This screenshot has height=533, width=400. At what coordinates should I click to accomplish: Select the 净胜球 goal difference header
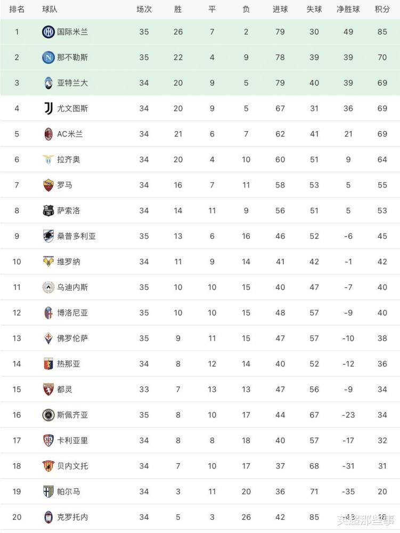pos(348,9)
